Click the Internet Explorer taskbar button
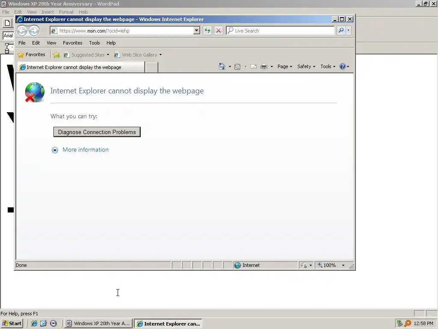The height and width of the screenshot is (329, 438). tap(168, 324)
